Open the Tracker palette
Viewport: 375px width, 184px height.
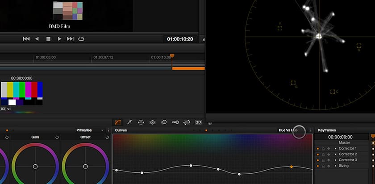pyautogui.click(x=152, y=122)
